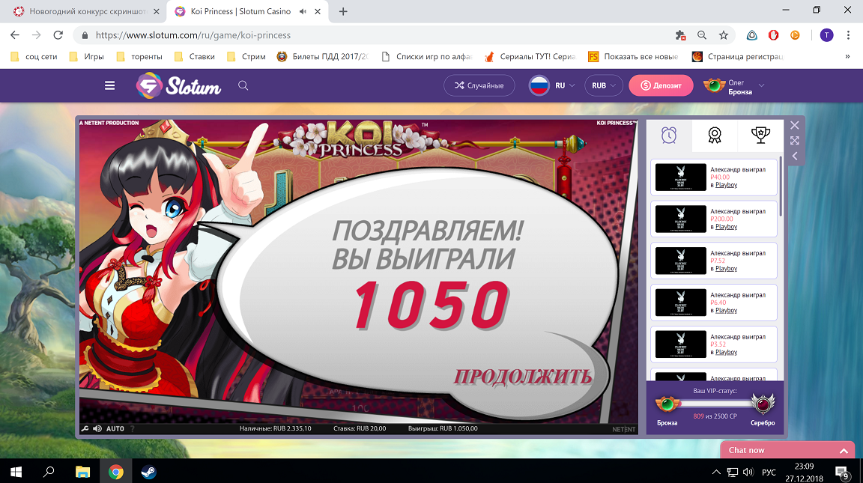Open the Стрим bookmark folder

(246, 57)
